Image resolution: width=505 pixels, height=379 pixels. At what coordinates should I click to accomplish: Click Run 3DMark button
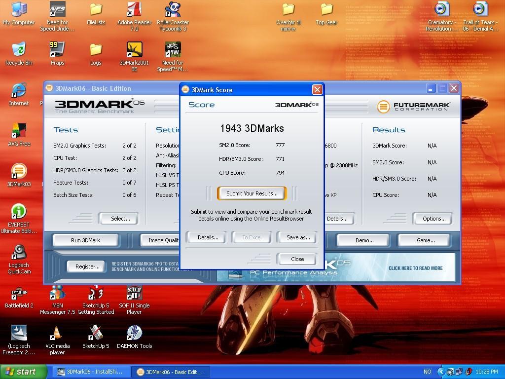[86, 240]
